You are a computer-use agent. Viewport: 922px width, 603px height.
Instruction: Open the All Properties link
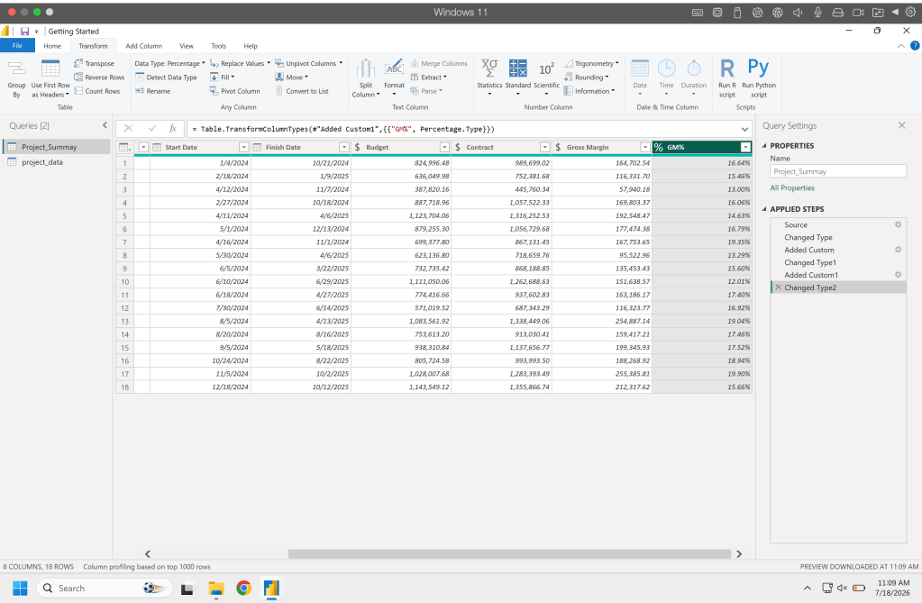coord(792,188)
